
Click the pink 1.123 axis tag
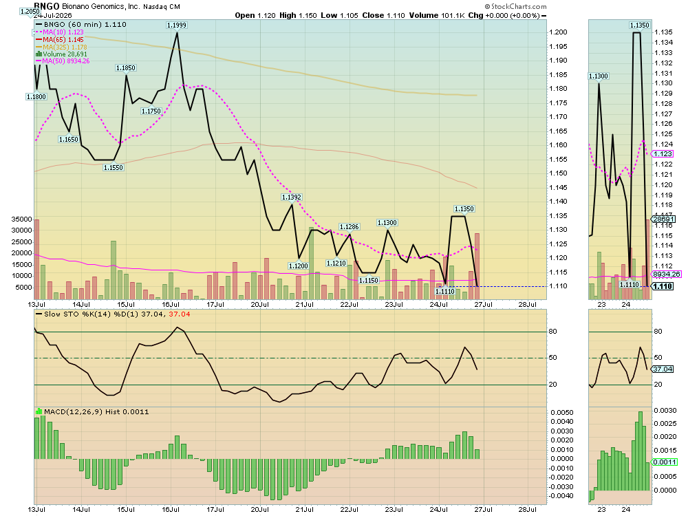click(x=663, y=153)
